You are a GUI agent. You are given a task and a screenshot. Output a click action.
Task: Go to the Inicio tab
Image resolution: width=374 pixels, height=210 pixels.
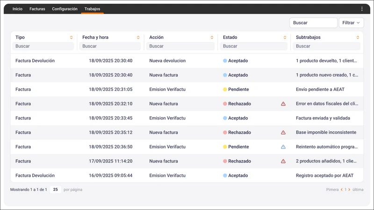click(17, 9)
